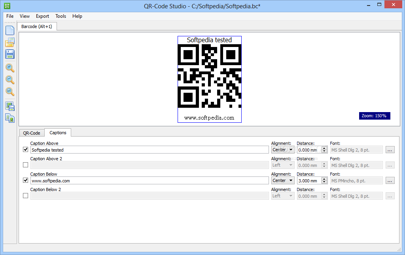Open the View menu
The height and width of the screenshot is (255, 405).
pyautogui.click(x=25, y=16)
